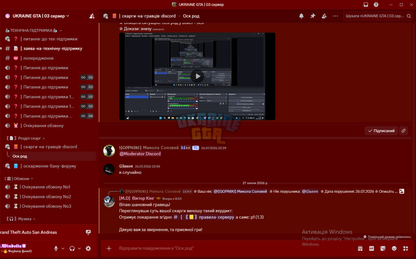Click the message text "я случайно"
416x259 pixels.
(130, 172)
